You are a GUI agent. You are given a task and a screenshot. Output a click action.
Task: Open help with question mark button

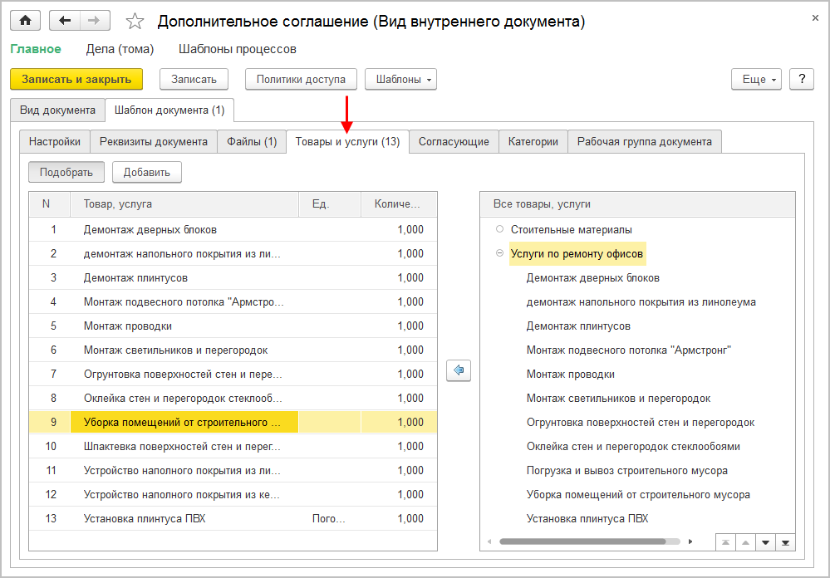point(802,80)
